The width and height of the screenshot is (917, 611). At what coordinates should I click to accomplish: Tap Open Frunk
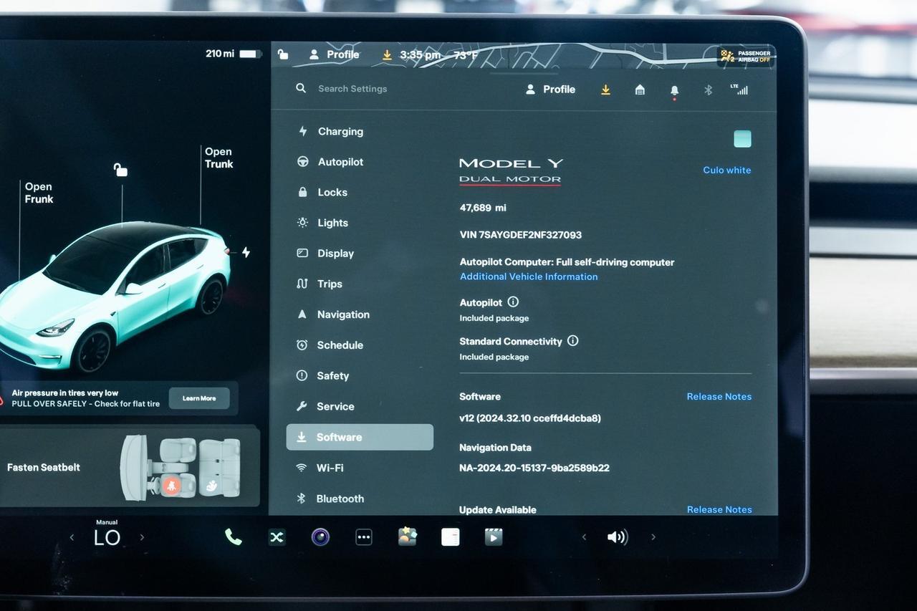39,193
